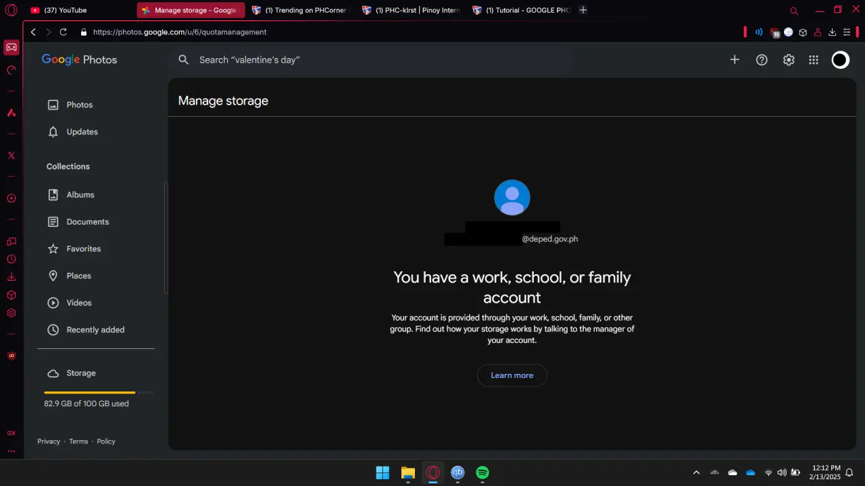Open the Terms link
865x486 pixels.
[78, 441]
